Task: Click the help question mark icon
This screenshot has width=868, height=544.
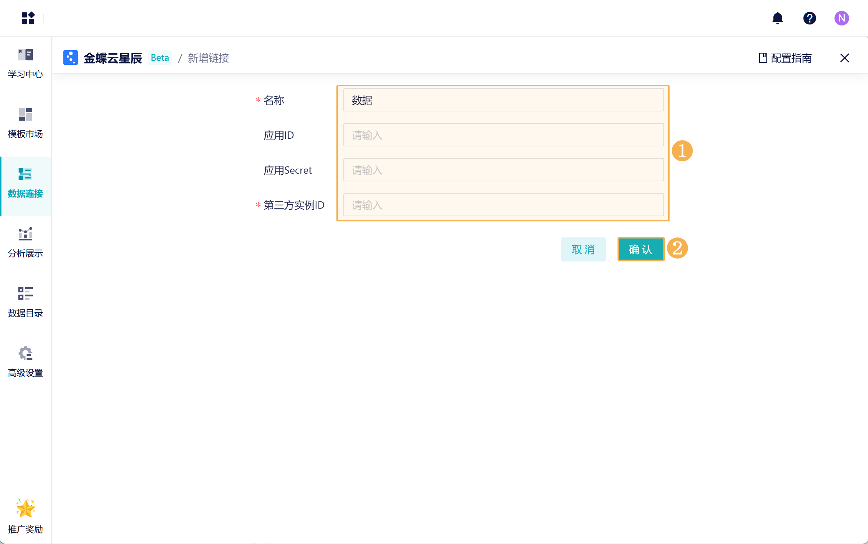Action: (809, 18)
